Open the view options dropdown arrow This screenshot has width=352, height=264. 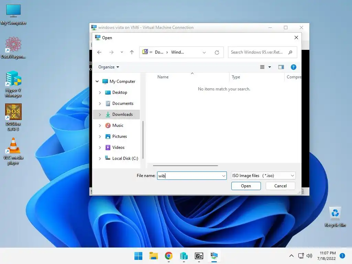(269, 67)
